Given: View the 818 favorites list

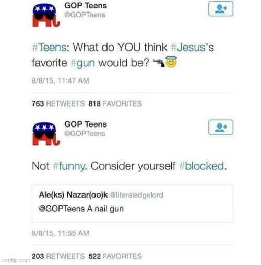Looking at the screenshot, I should 115,103.
